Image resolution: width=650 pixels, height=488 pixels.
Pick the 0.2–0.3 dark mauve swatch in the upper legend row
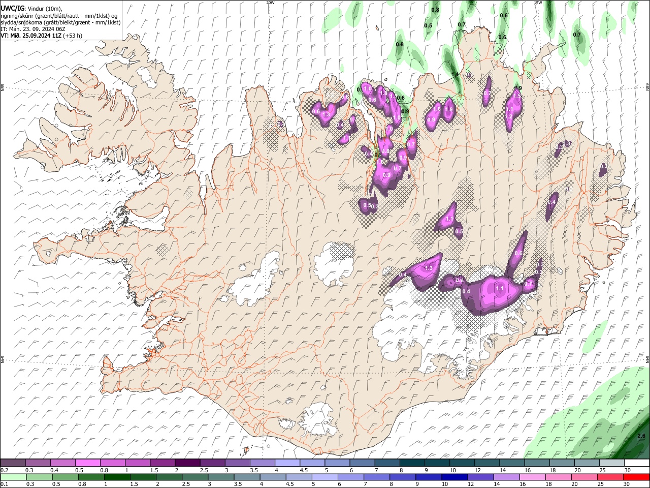[13, 463]
